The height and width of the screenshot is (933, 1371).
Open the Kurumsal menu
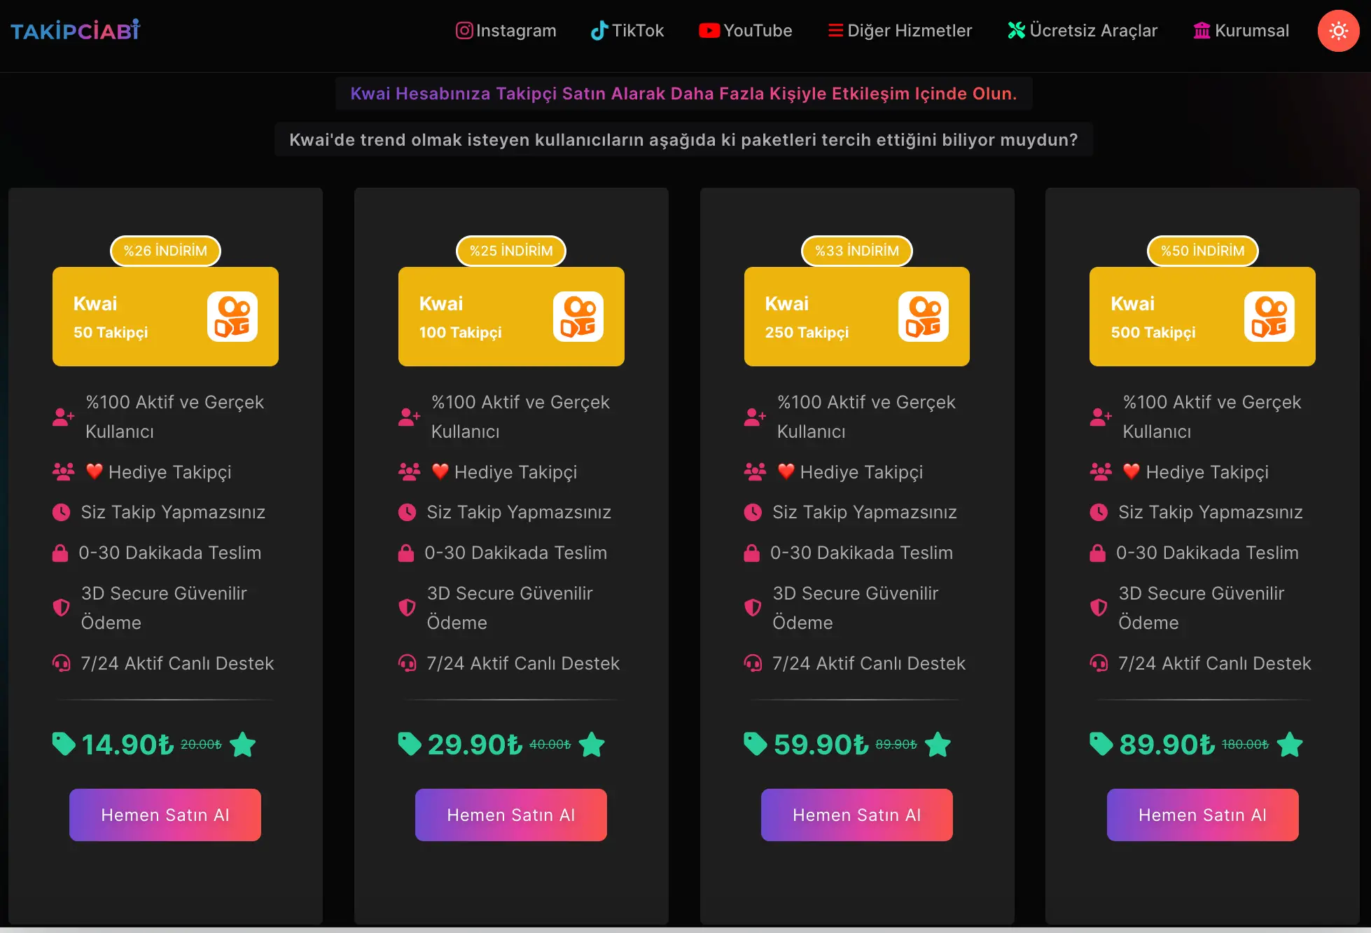pos(1241,31)
